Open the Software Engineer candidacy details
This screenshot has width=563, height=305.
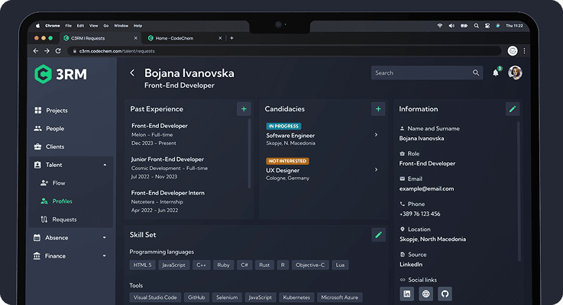322,135
